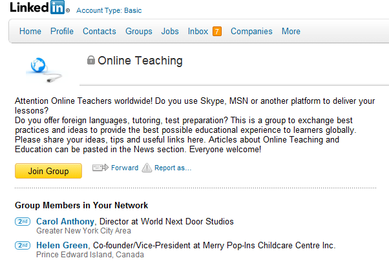
Task: Open the Companies menu item
Action: tap(251, 32)
